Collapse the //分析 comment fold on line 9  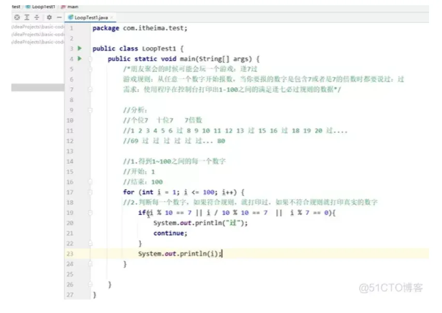[90, 110]
